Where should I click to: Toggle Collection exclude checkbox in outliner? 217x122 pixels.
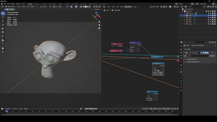[x=206, y=11]
